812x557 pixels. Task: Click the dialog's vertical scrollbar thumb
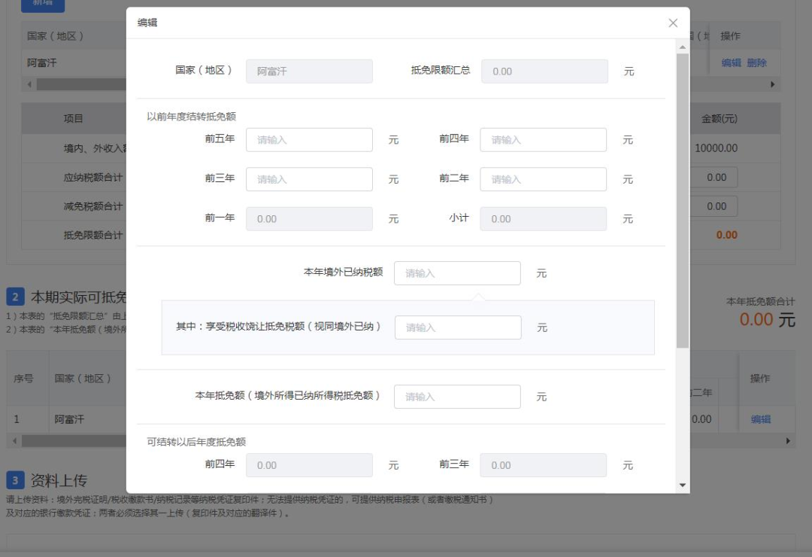(x=683, y=199)
